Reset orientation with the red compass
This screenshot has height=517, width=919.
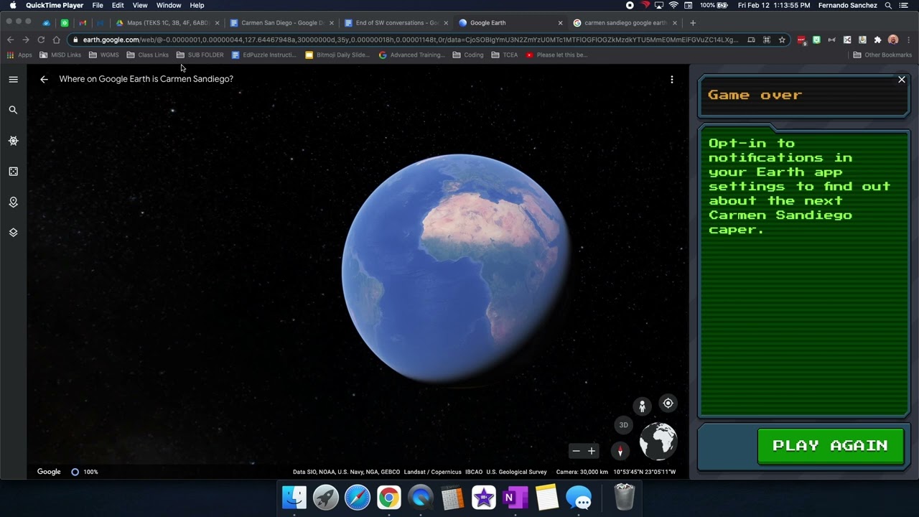(x=620, y=451)
